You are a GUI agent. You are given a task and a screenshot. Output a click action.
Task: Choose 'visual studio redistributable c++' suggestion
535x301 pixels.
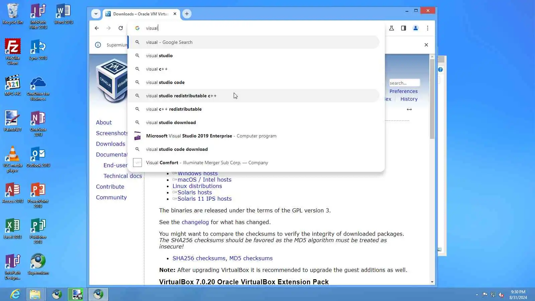253,96
